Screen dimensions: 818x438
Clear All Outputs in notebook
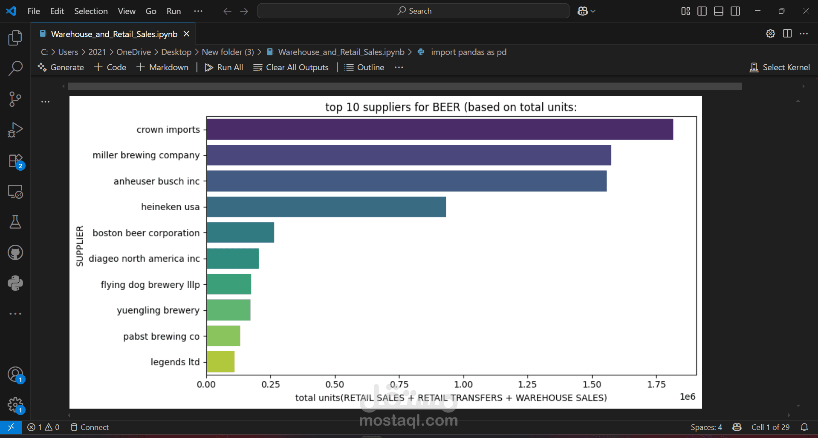pos(291,67)
